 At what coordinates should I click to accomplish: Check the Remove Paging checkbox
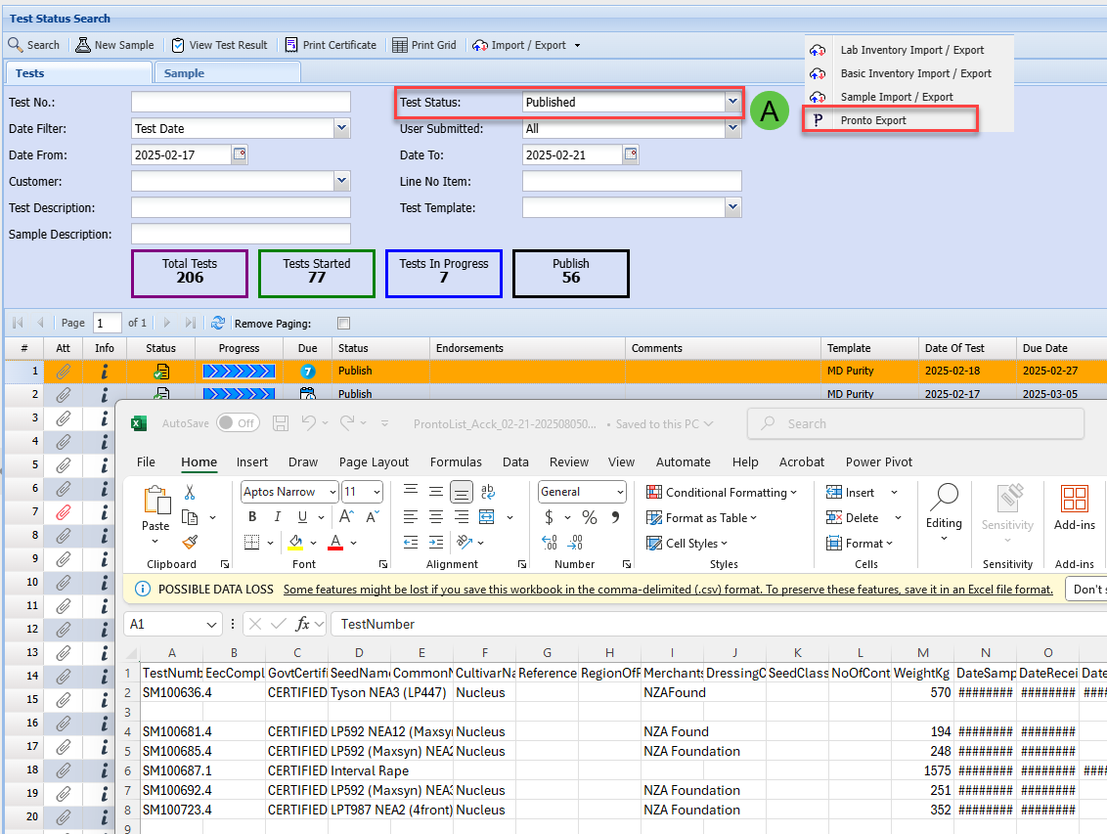click(x=342, y=324)
